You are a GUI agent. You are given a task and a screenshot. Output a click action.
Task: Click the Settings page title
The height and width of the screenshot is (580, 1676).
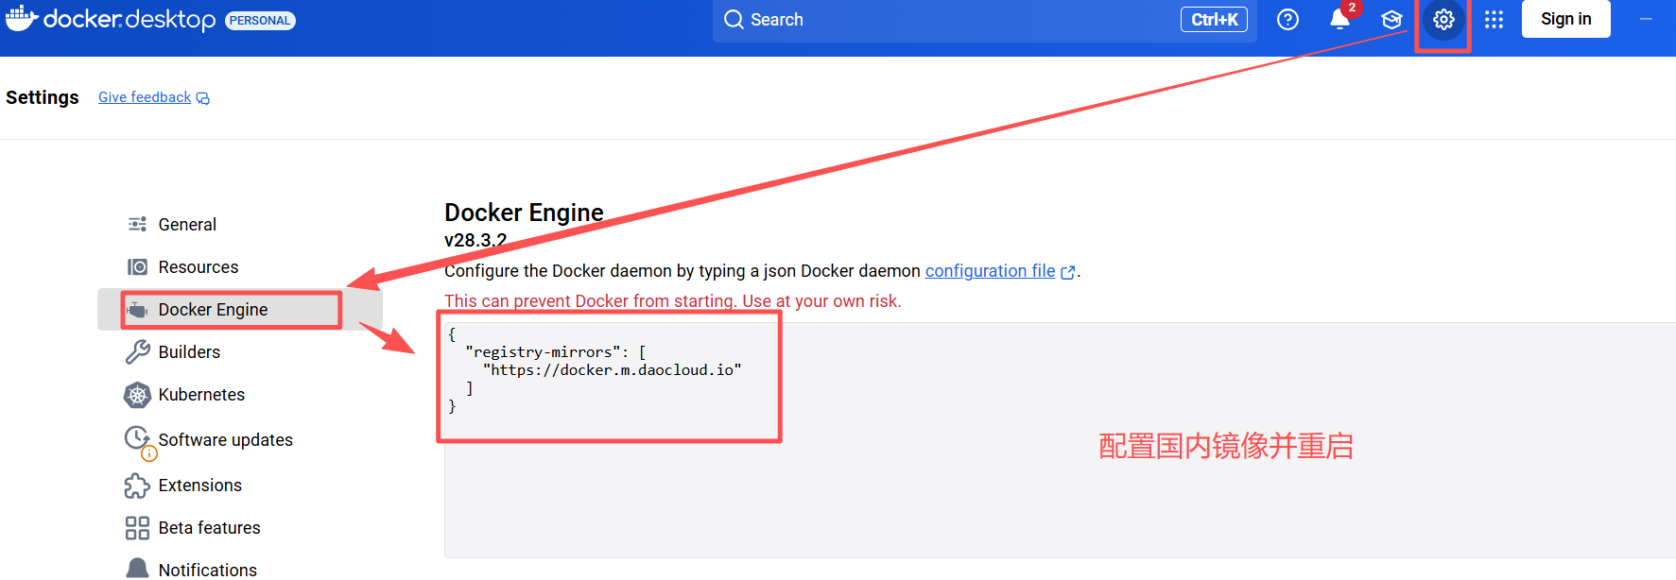tap(43, 97)
